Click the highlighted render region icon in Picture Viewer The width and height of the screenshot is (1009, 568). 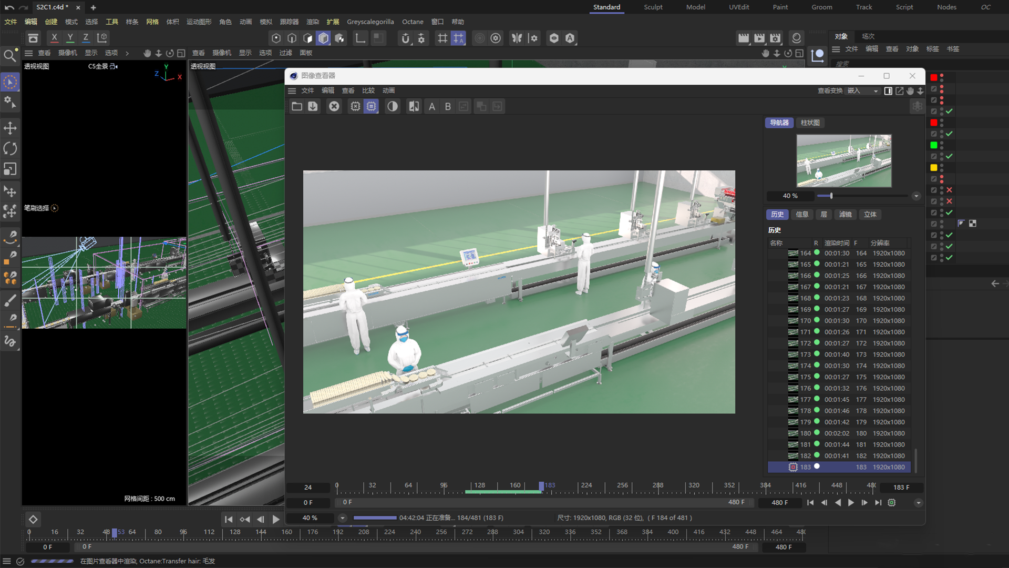coord(372,106)
